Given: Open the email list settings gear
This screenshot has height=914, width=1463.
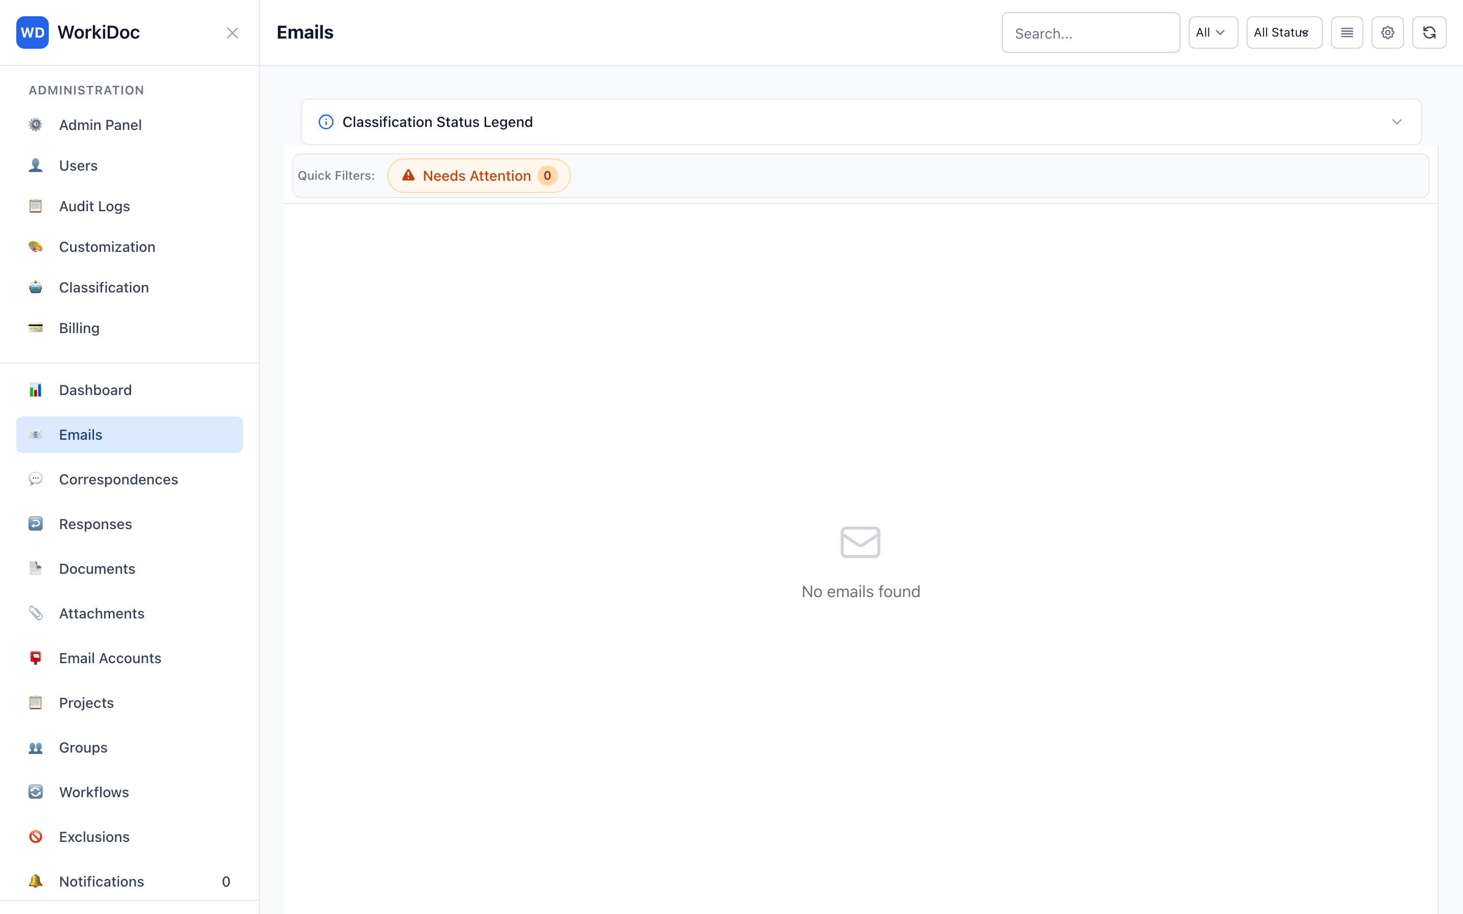Looking at the screenshot, I should 1387,32.
